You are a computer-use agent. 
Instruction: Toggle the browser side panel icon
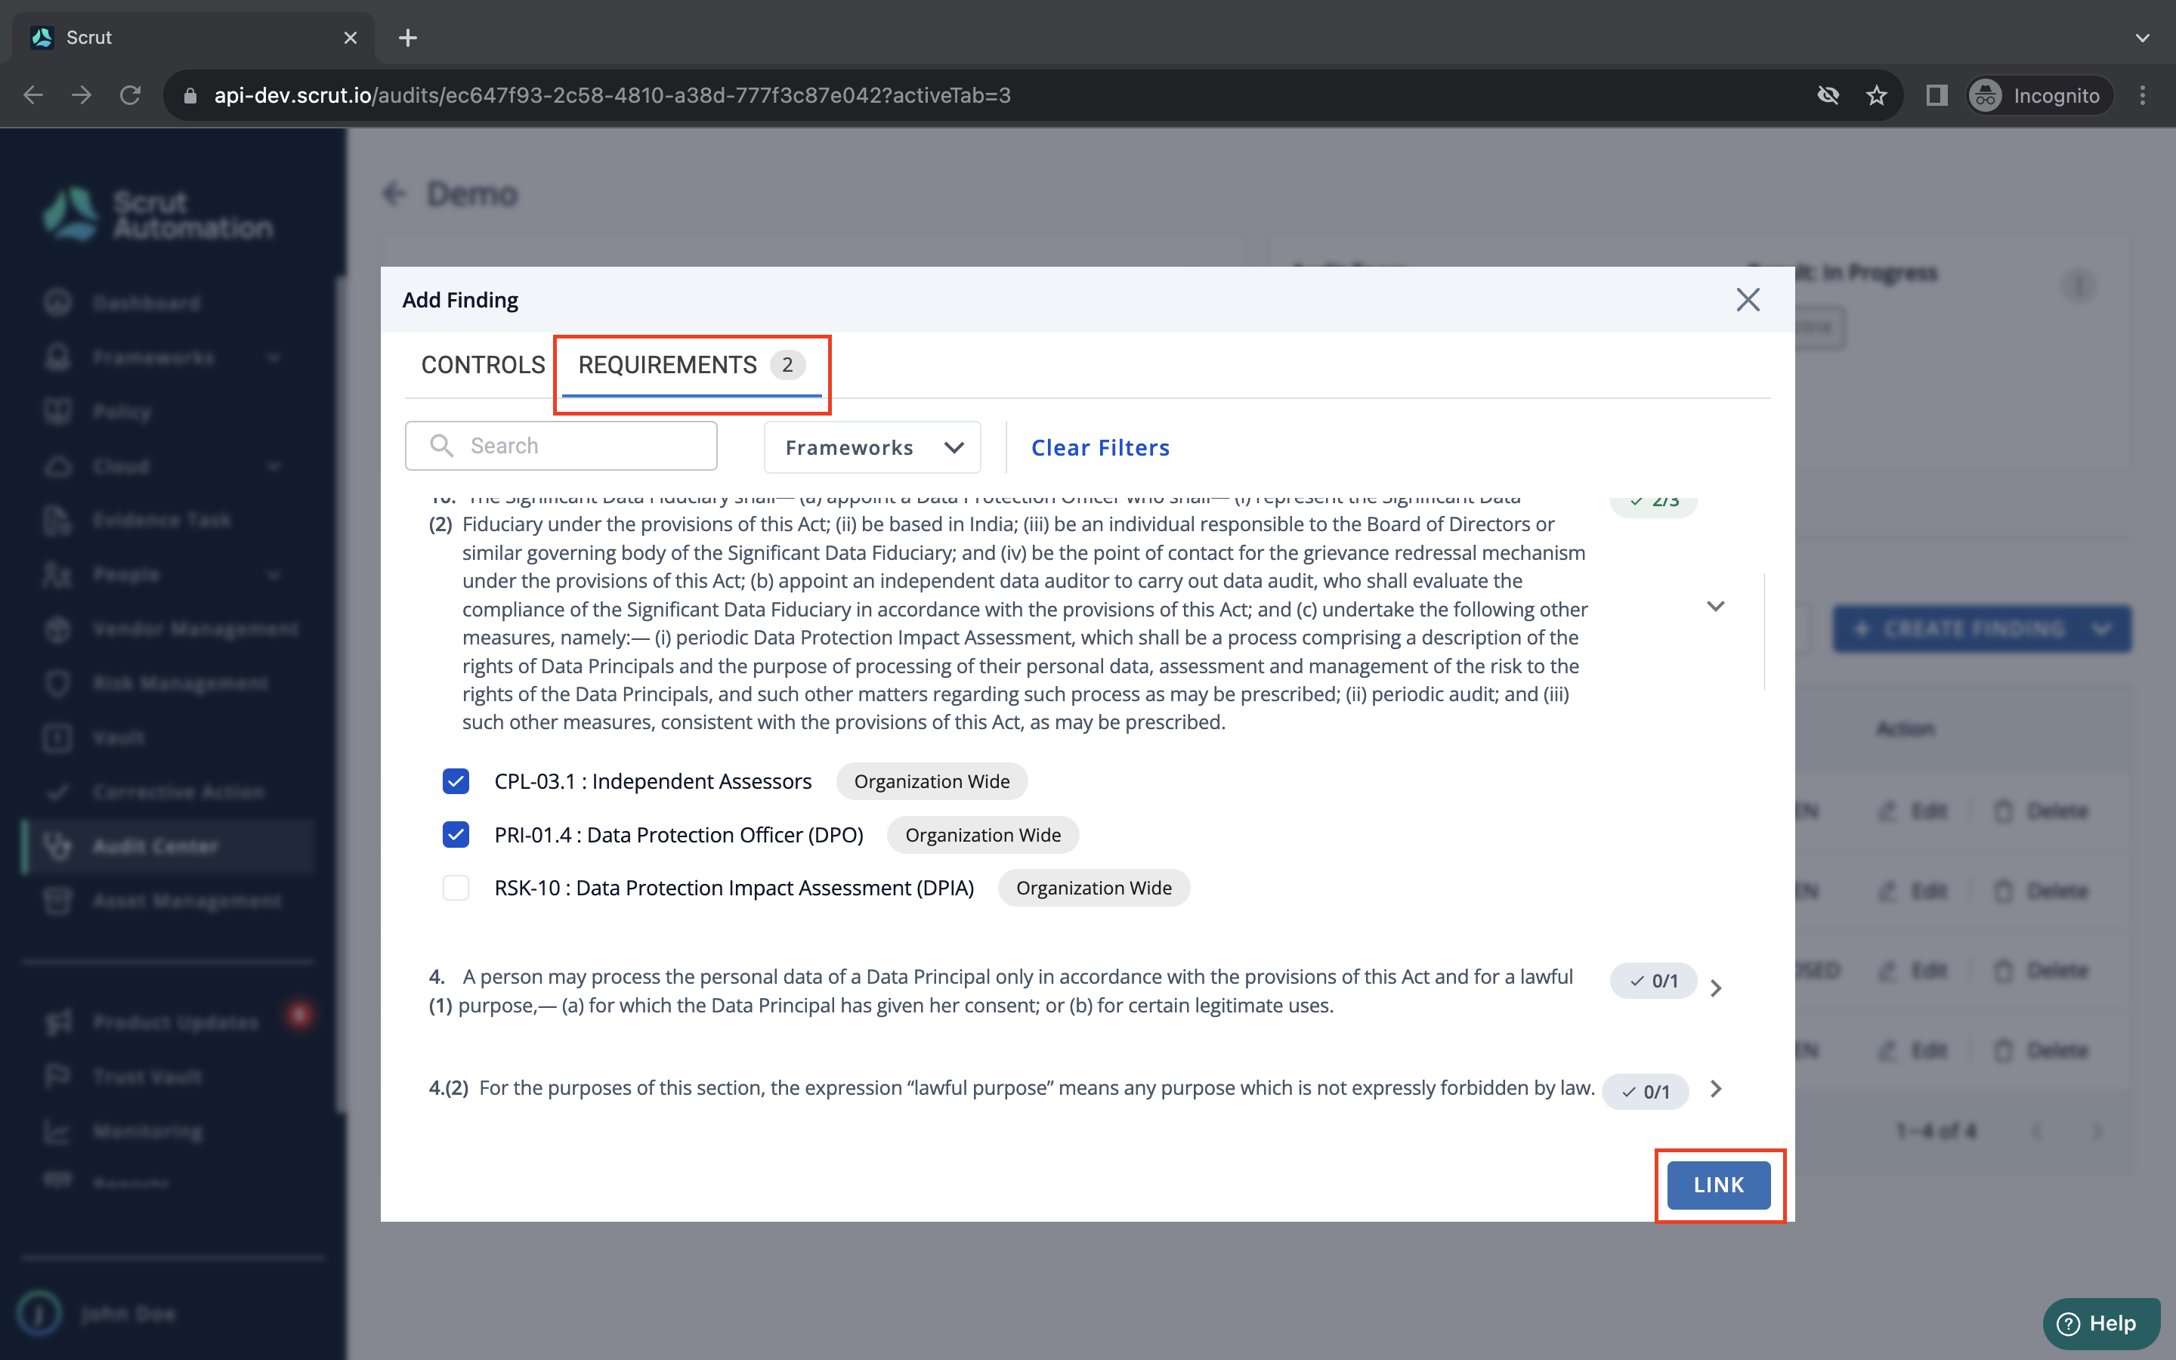[x=1936, y=95]
